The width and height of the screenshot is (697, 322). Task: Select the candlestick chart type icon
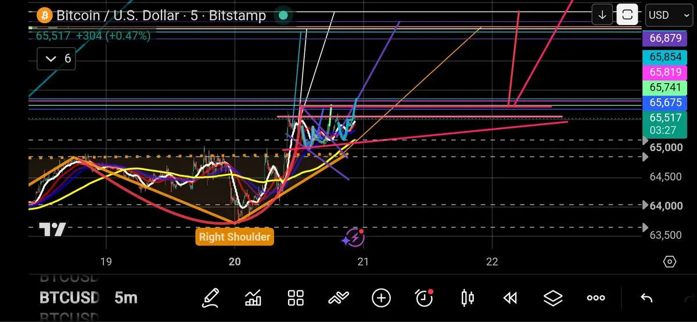coord(467,298)
